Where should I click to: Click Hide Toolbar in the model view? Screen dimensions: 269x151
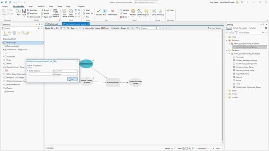216,28
